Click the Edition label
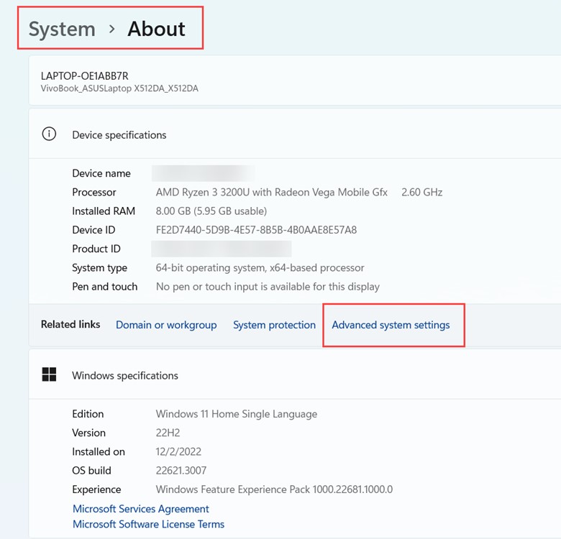Viewport: 561px width, 539px height. tap(88, 414)
